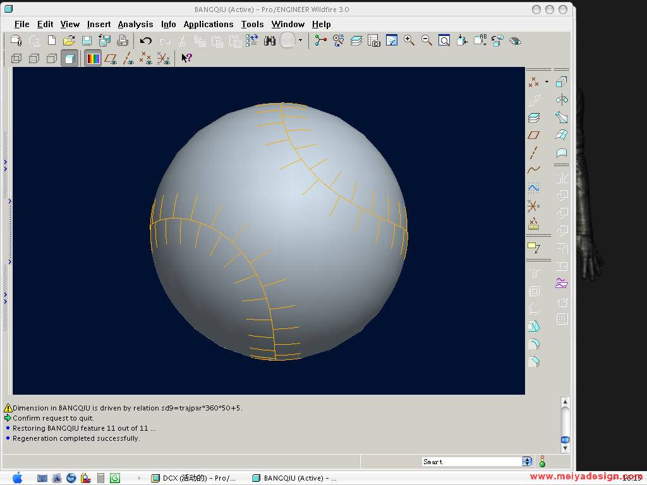This screenshot has height=485, width=647.
Task: Click the Zoom Out magnifier
Action: 426,40
